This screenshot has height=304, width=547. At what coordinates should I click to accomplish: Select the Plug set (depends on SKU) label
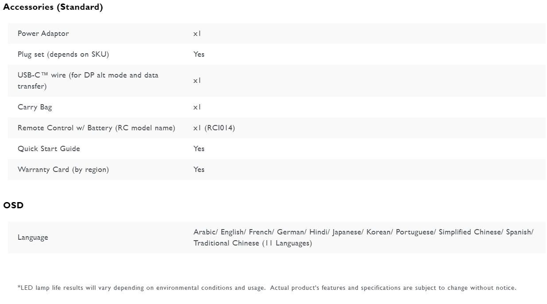(x=63, y=55)
